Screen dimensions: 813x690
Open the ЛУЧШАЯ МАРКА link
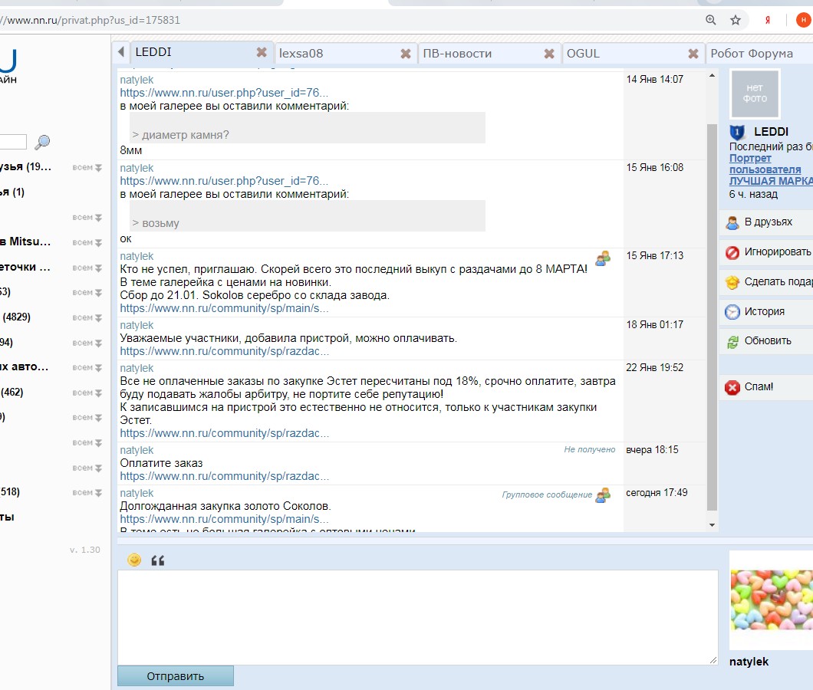[x=771, y=181]
